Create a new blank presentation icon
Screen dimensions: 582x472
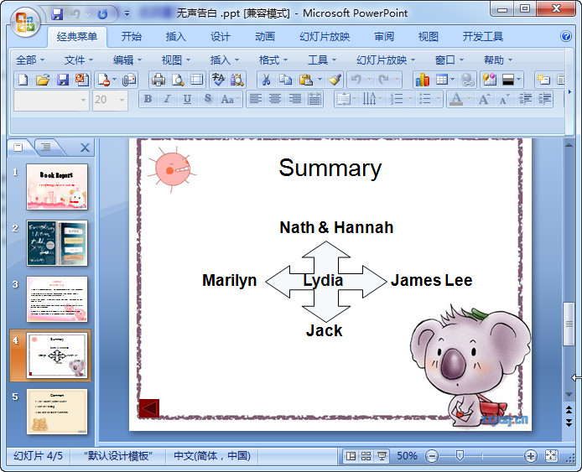coord(23,80)
